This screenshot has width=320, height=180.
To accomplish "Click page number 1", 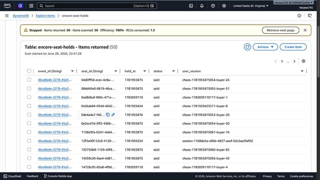I will (x=282, y=61).
